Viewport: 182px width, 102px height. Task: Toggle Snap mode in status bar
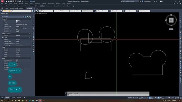[136, 98]
